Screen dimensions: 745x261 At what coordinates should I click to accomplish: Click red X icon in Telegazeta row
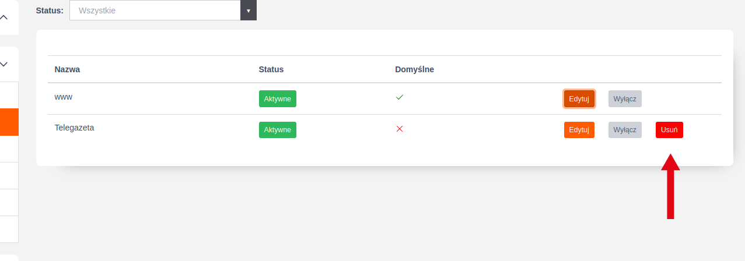click(400, 129)
